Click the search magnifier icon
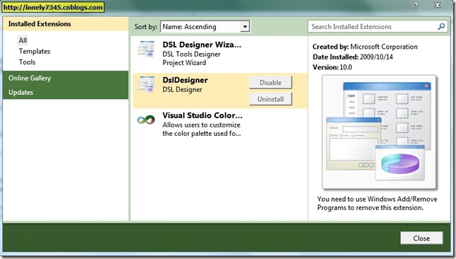Image resolution: width=456 pixels, height=259 pixels. click(441, 26)
